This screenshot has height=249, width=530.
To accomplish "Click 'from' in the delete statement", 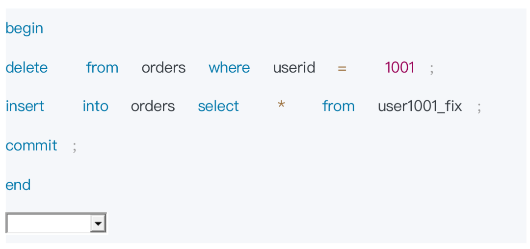I will [102, 67].
